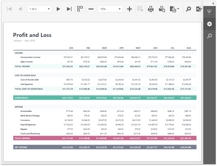This screenshot has width=217, height=166.
Task: Jump to the last page
Action: pos(69,9)
